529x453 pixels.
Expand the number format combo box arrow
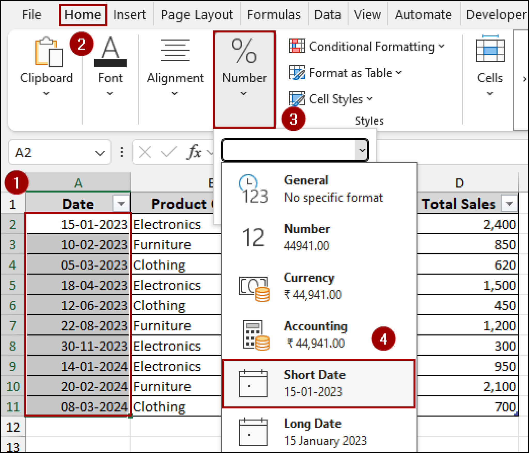pyautogui.click(x=361, y=150)
